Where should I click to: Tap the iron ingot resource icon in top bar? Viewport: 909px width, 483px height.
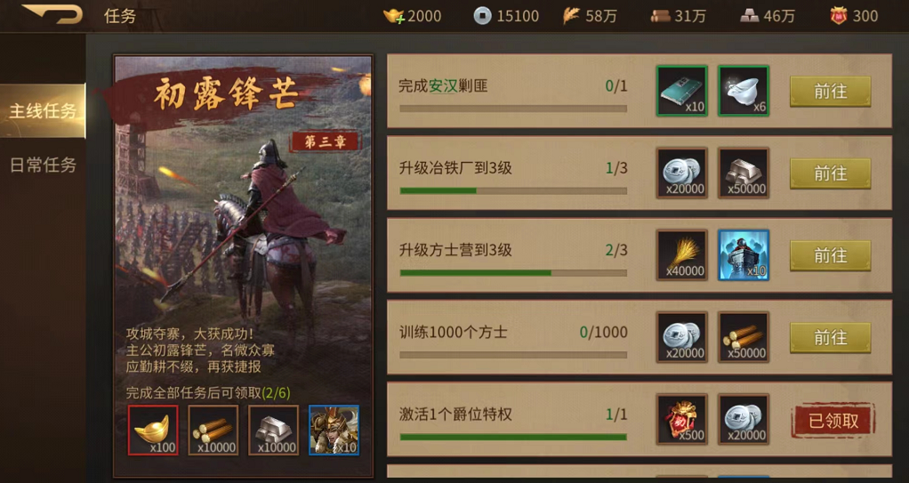click(750, 16)
